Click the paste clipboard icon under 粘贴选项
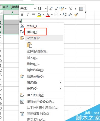 click(x=29, y=45)
